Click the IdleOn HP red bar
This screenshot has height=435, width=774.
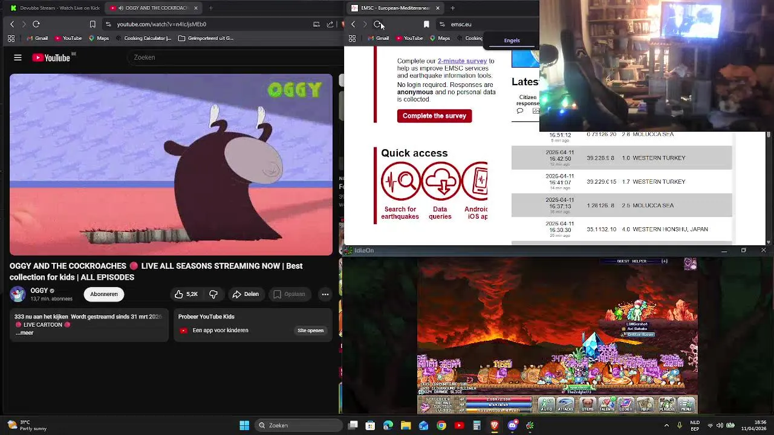[x=498, y=399]
